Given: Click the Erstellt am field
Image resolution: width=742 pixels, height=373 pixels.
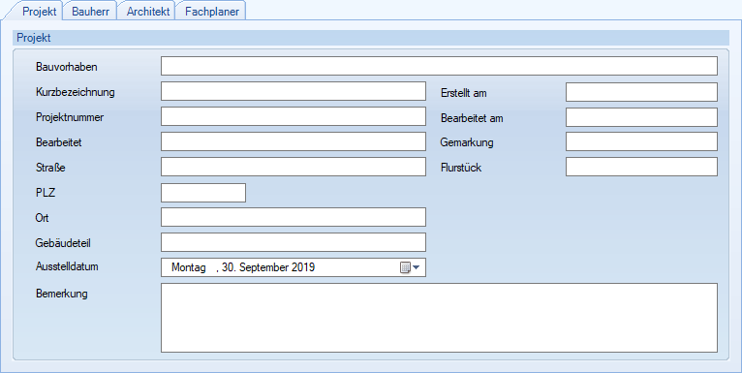Looking at the screenshot, I should [x=641, y=92].
